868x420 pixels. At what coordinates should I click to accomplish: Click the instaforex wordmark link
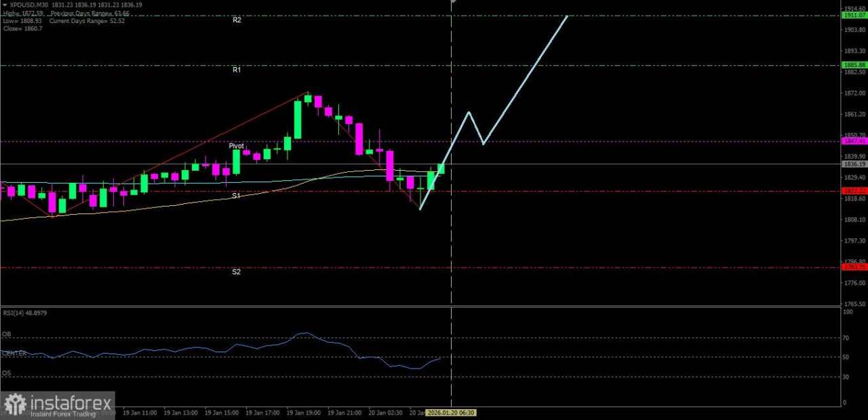click(x=68, y=404)
